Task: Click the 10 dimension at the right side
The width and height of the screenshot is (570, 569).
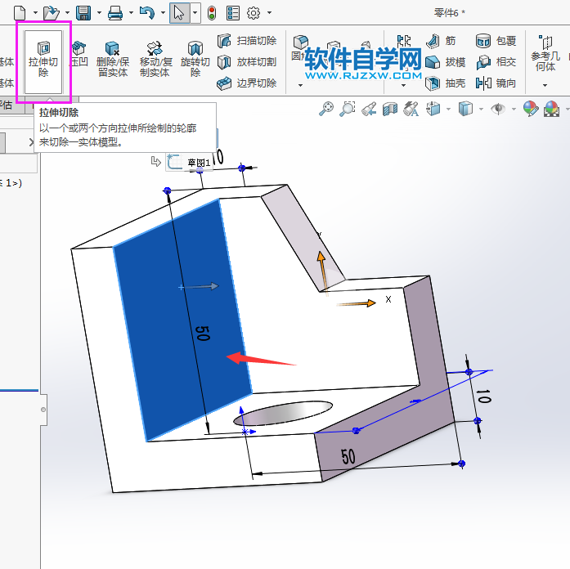Action: [484, 397]
